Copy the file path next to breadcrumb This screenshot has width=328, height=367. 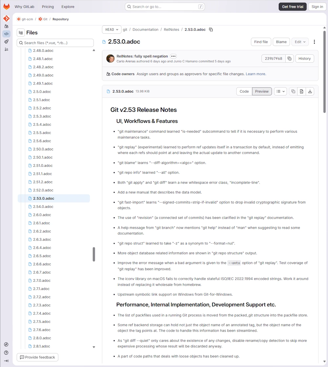(211, 29)
